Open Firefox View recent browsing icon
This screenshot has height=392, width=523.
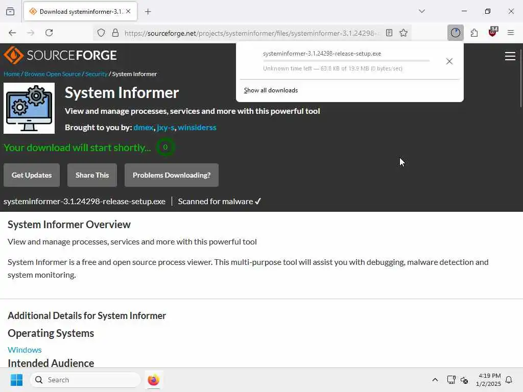pos(10,11)
